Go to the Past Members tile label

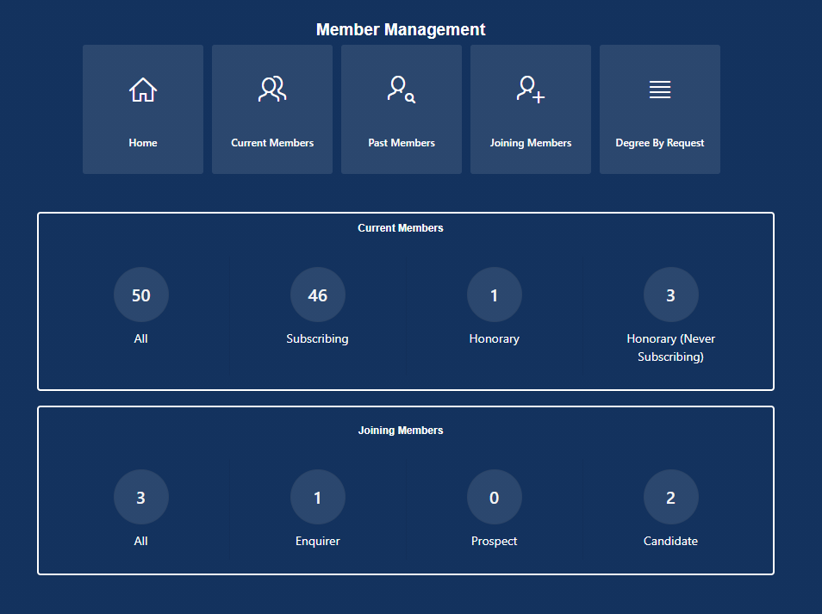[402, 143]
